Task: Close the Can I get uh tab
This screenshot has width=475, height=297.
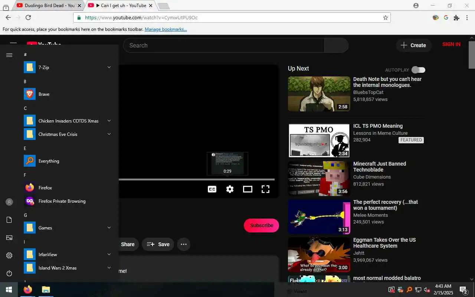Action: [x=151, y=6]
